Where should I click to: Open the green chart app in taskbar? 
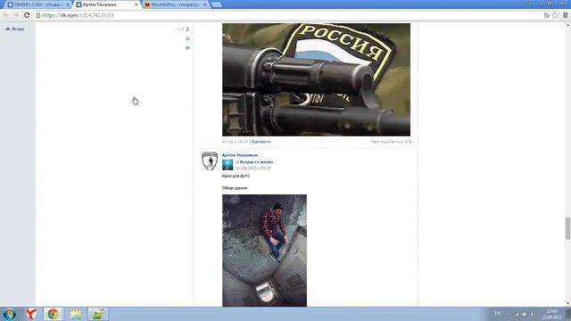(x=97, y=314)
